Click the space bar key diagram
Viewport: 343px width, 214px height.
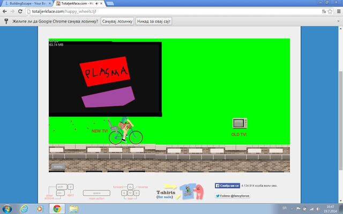(96, 193)
